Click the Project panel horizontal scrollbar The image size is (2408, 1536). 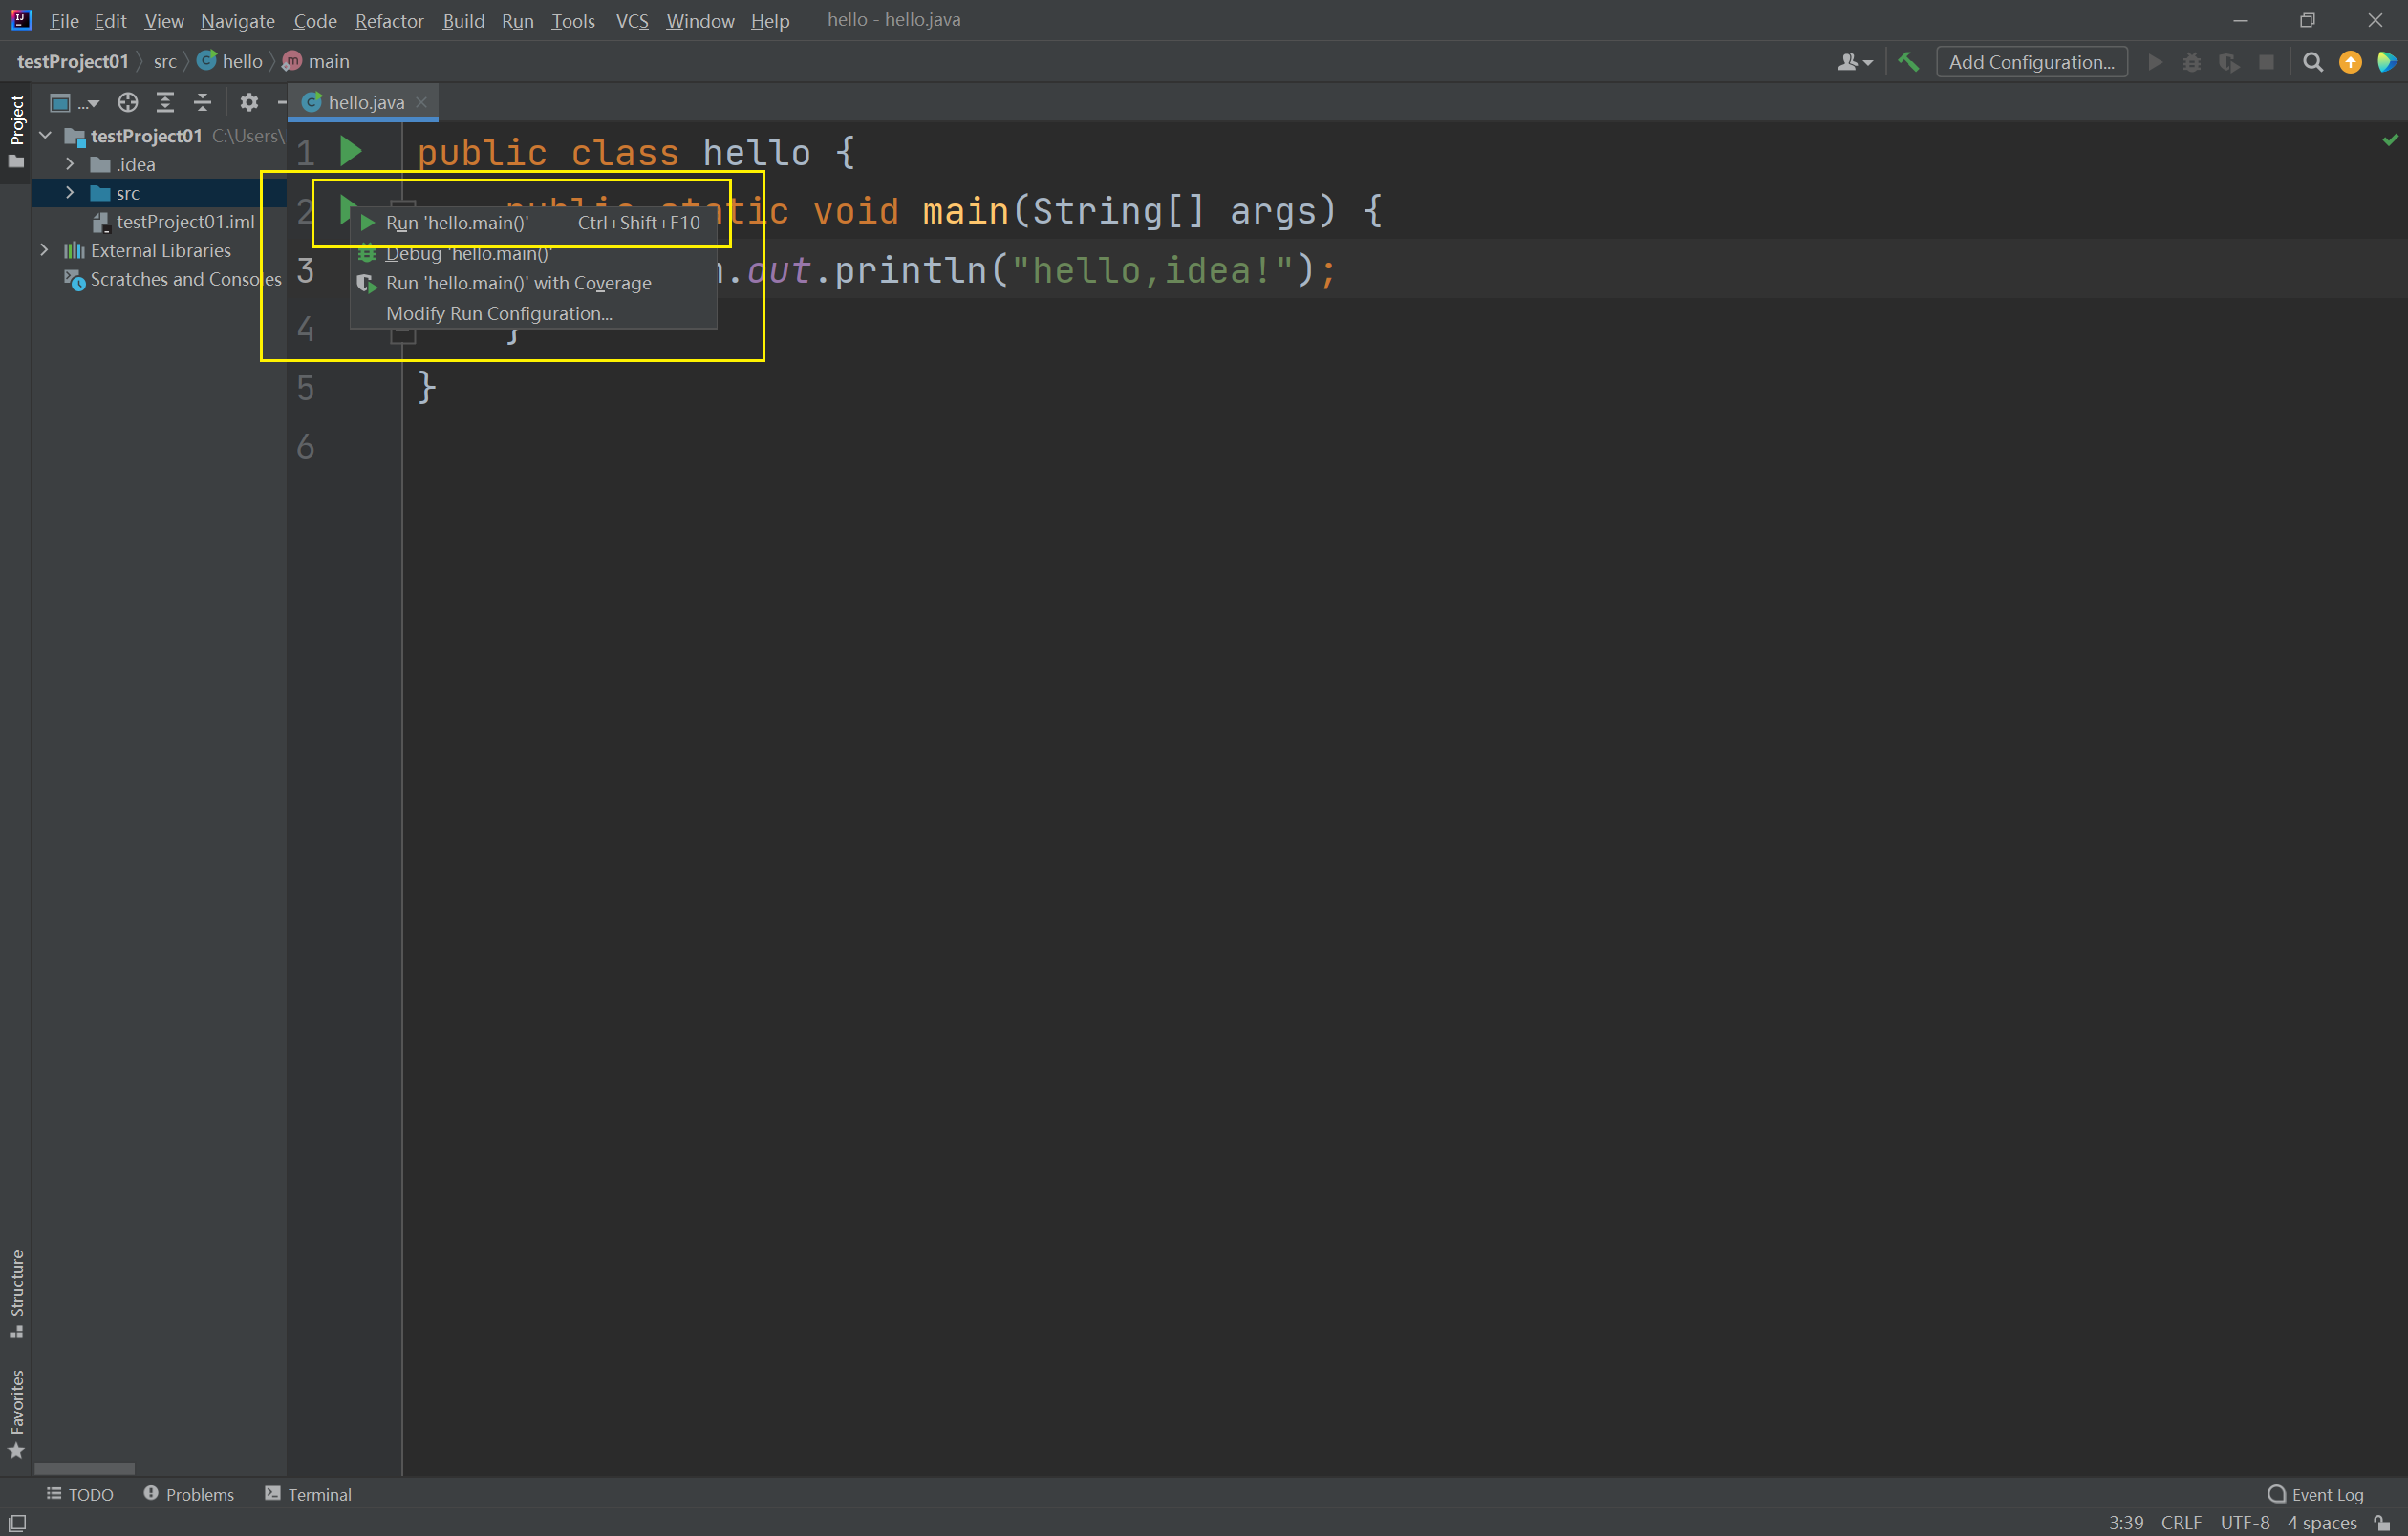click(84, 1468)
